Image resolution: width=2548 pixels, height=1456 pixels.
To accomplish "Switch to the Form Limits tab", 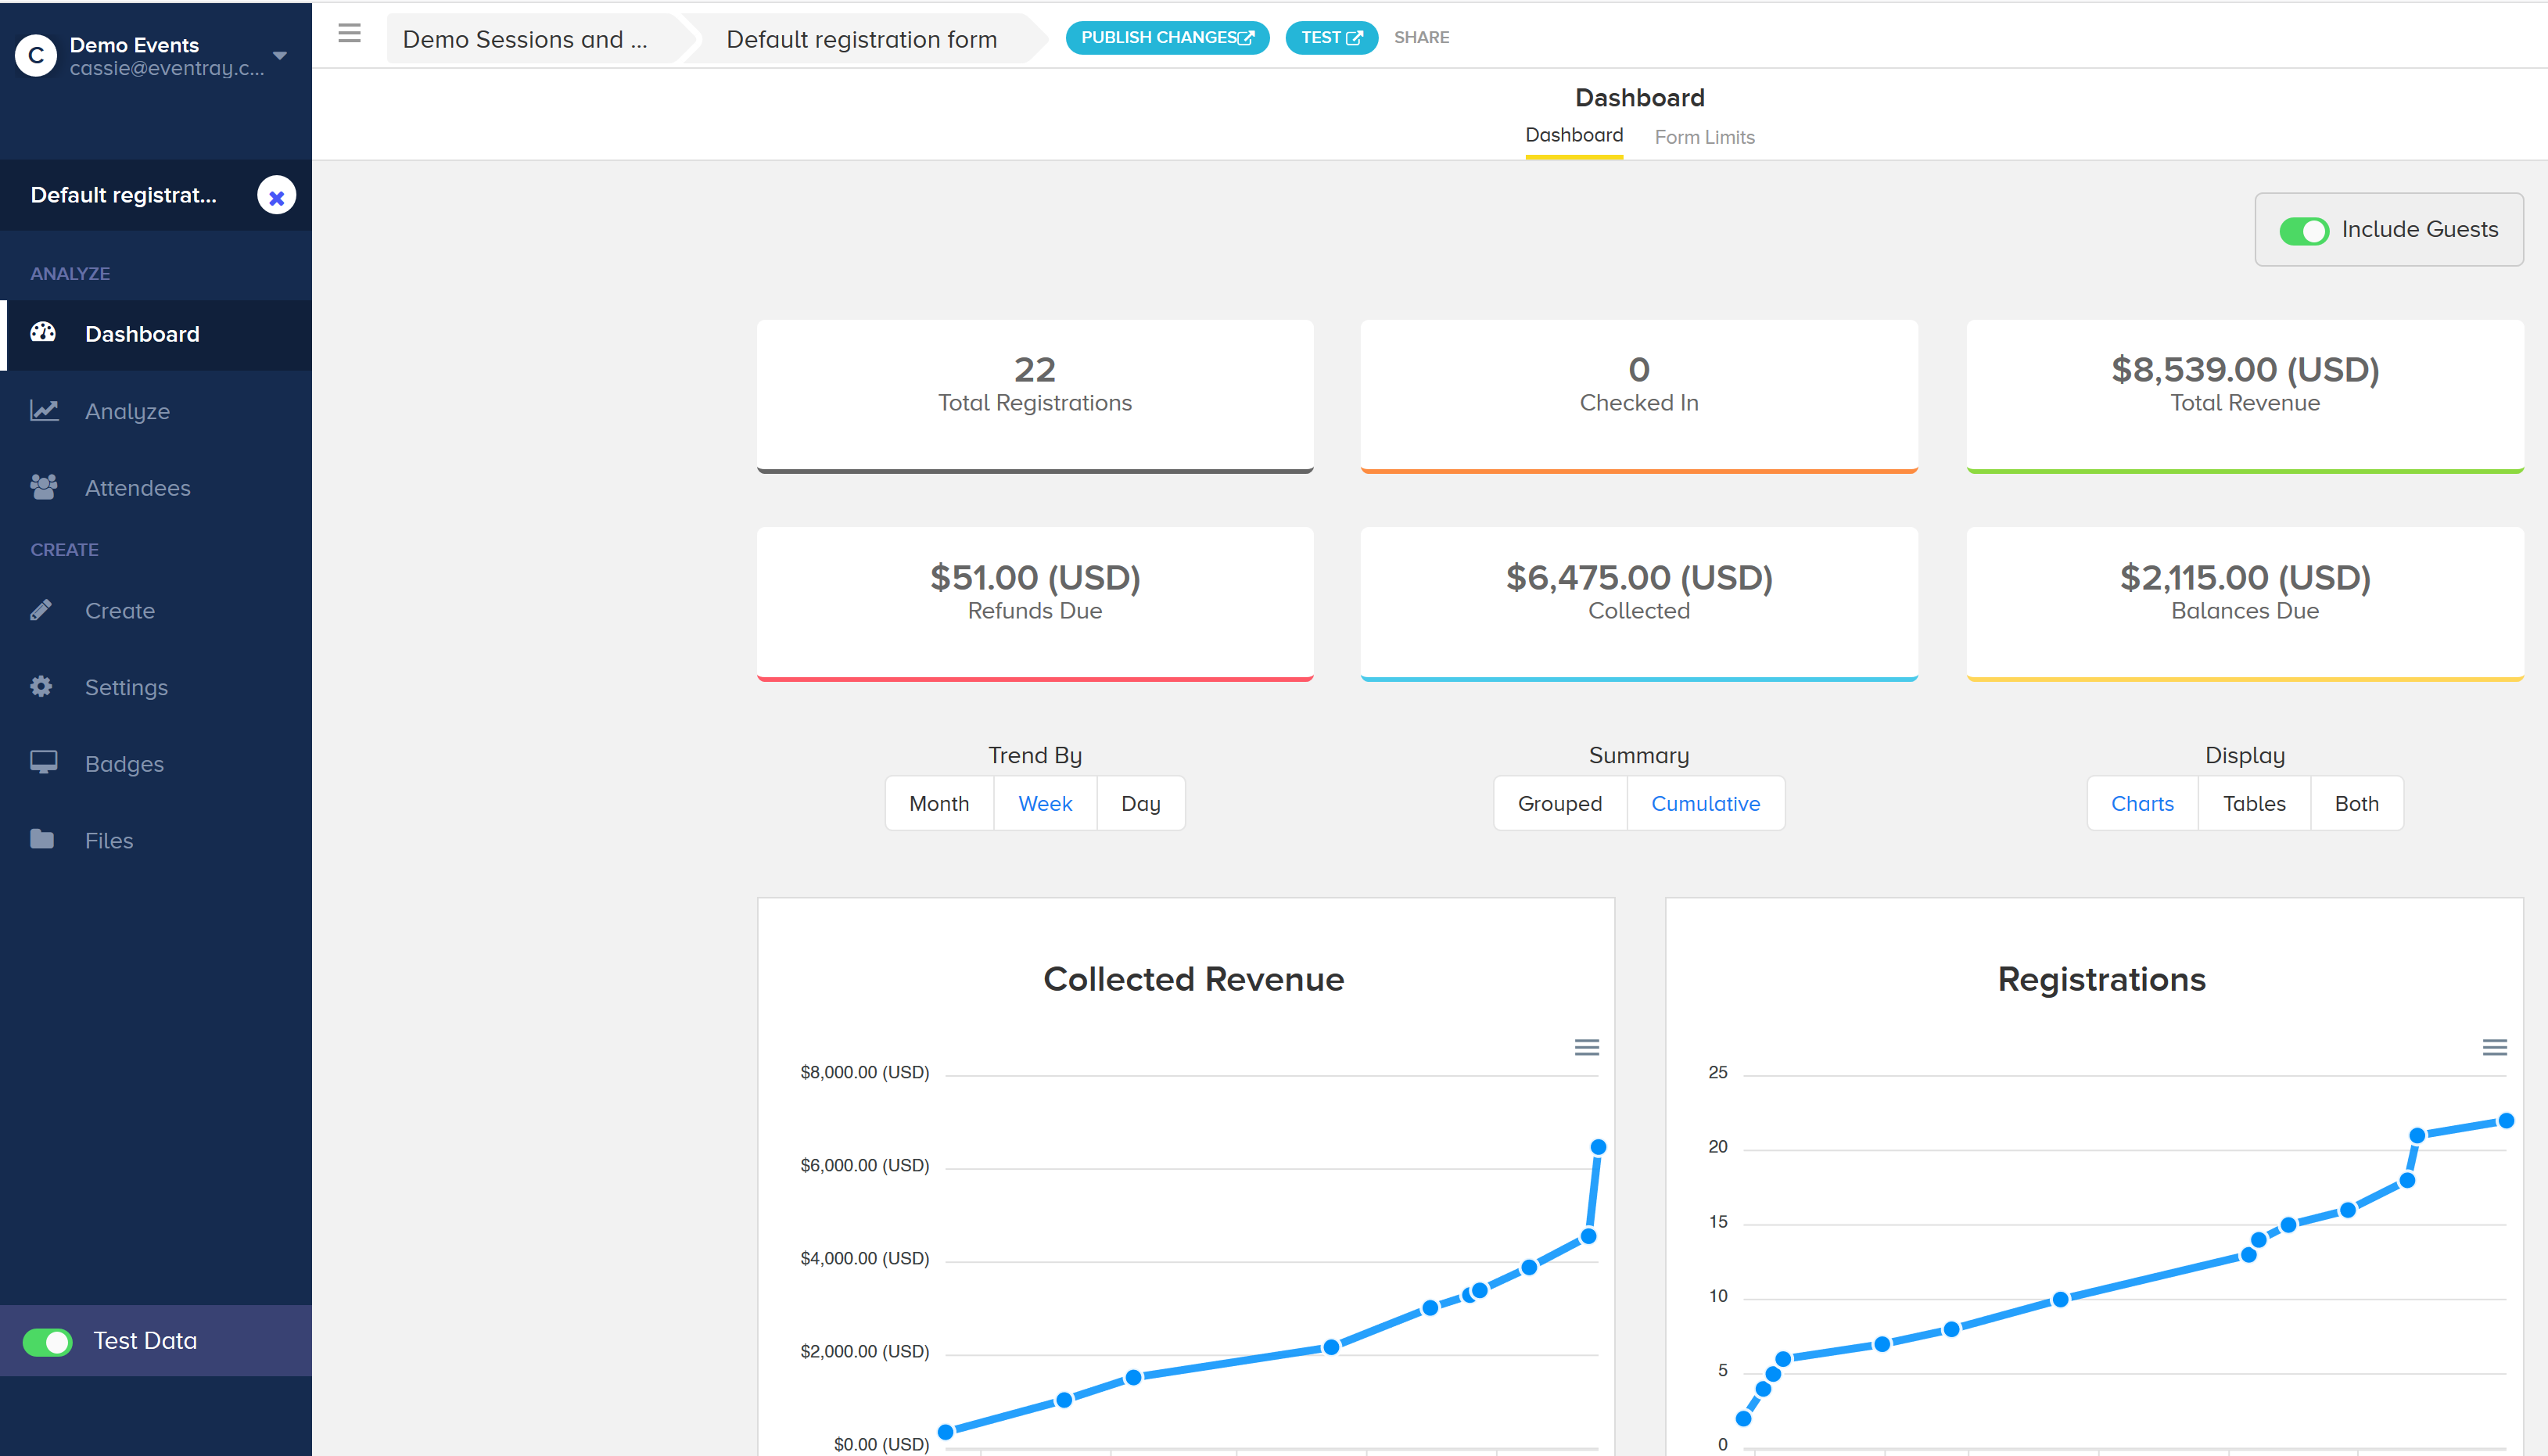I will pyautogui.click(x=1704, y=137).
